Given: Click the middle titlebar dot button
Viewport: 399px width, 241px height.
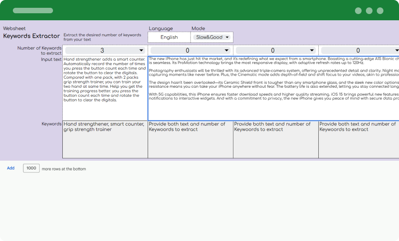Looking at the screenshot, I should tap(369, 11).
